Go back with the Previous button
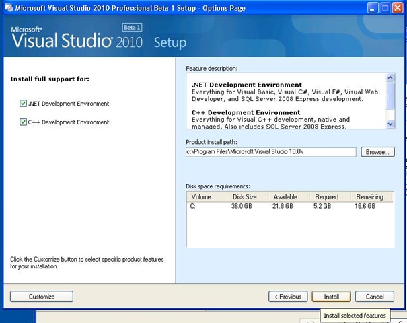Screen dimensions: 407x323 pos(288,297)
